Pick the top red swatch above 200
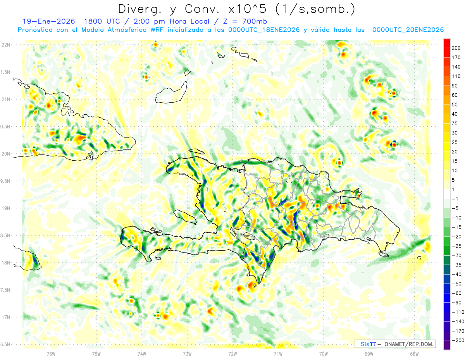This screenshot has height=359, width=465. (x=447, y=43)
